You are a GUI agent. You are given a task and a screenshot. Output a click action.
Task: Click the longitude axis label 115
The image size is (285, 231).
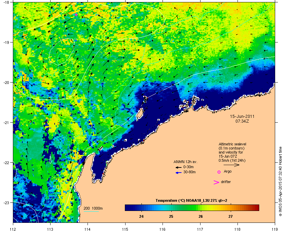125,229
